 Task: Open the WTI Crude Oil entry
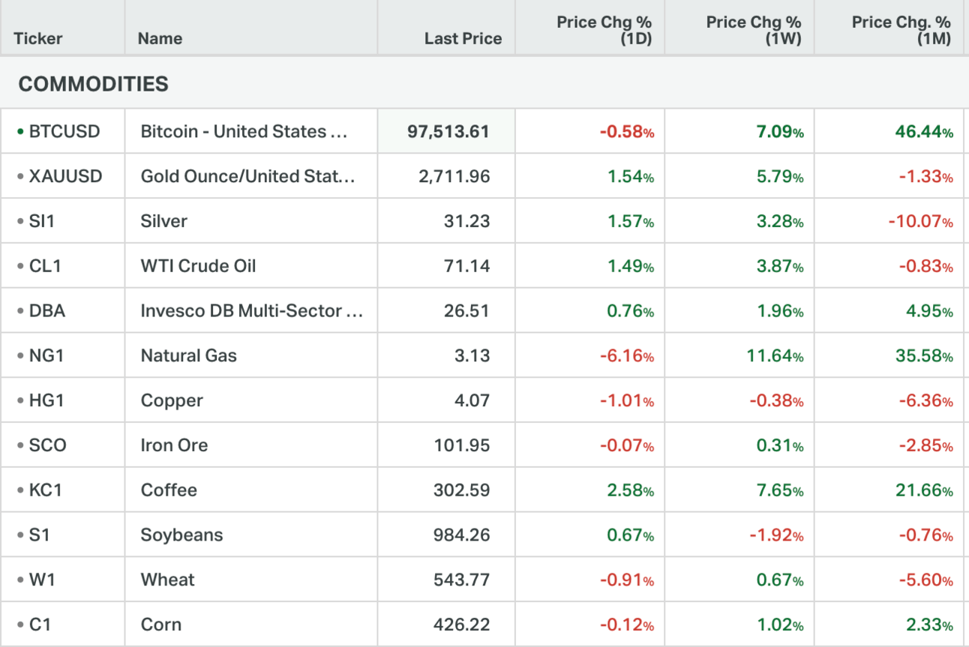pos(198,266)
